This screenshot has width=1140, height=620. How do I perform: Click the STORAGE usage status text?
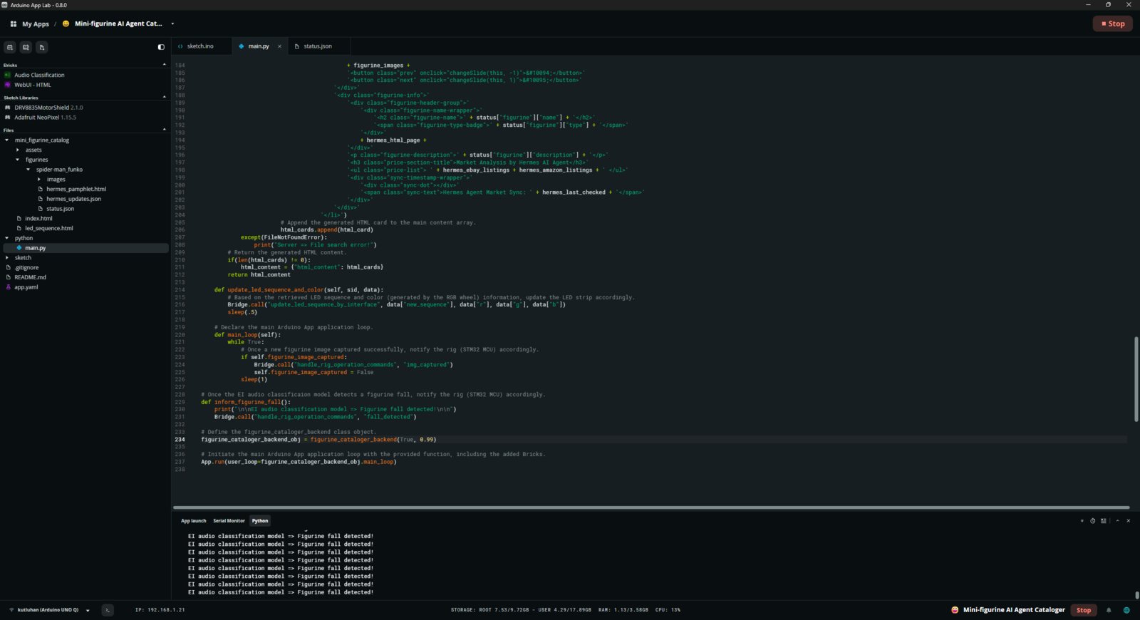click(x=521, y=610)
